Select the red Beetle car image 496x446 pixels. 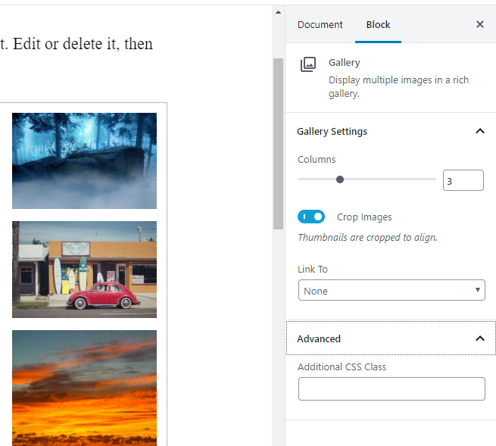coord(84,269)
